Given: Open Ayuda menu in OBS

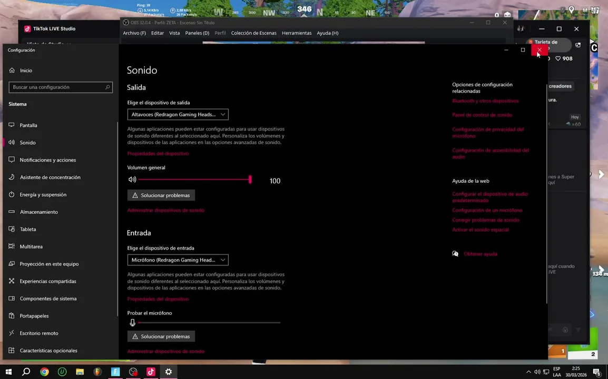Looking at the screenshot, I should tap(328, 33).
